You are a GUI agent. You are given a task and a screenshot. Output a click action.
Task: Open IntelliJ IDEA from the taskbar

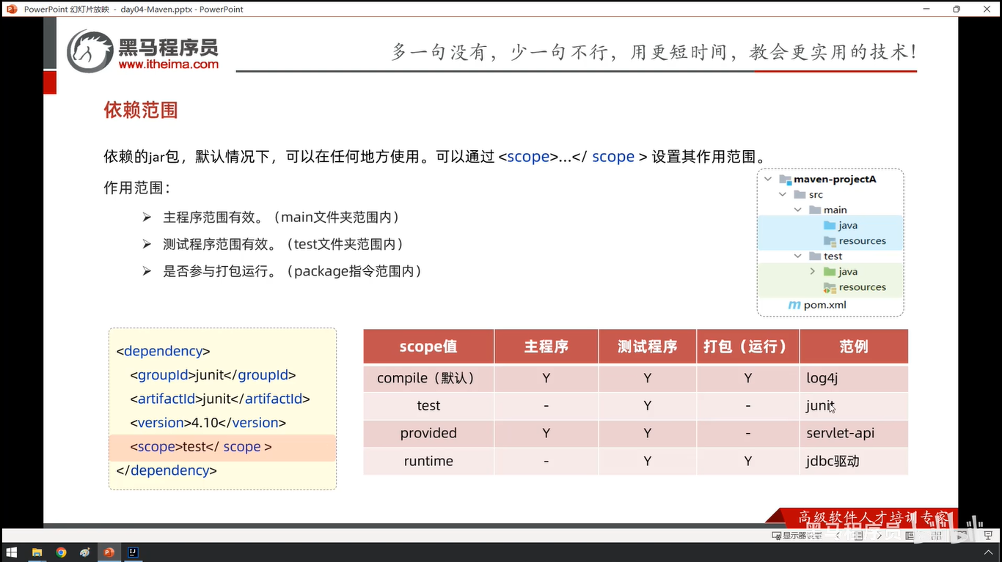click(133, 552)
